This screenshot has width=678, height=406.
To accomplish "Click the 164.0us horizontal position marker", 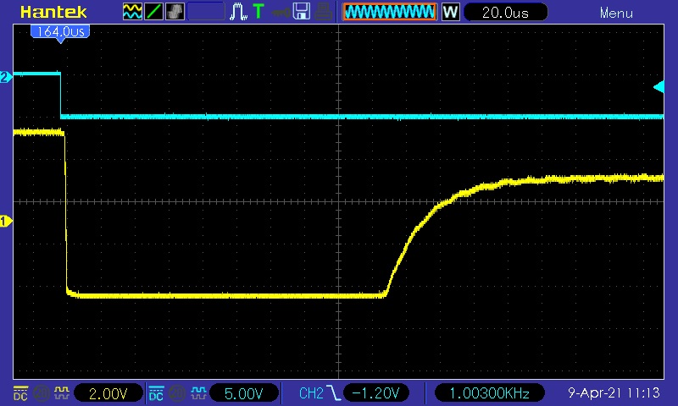I will pyautogui.click(x=59, y=30).
